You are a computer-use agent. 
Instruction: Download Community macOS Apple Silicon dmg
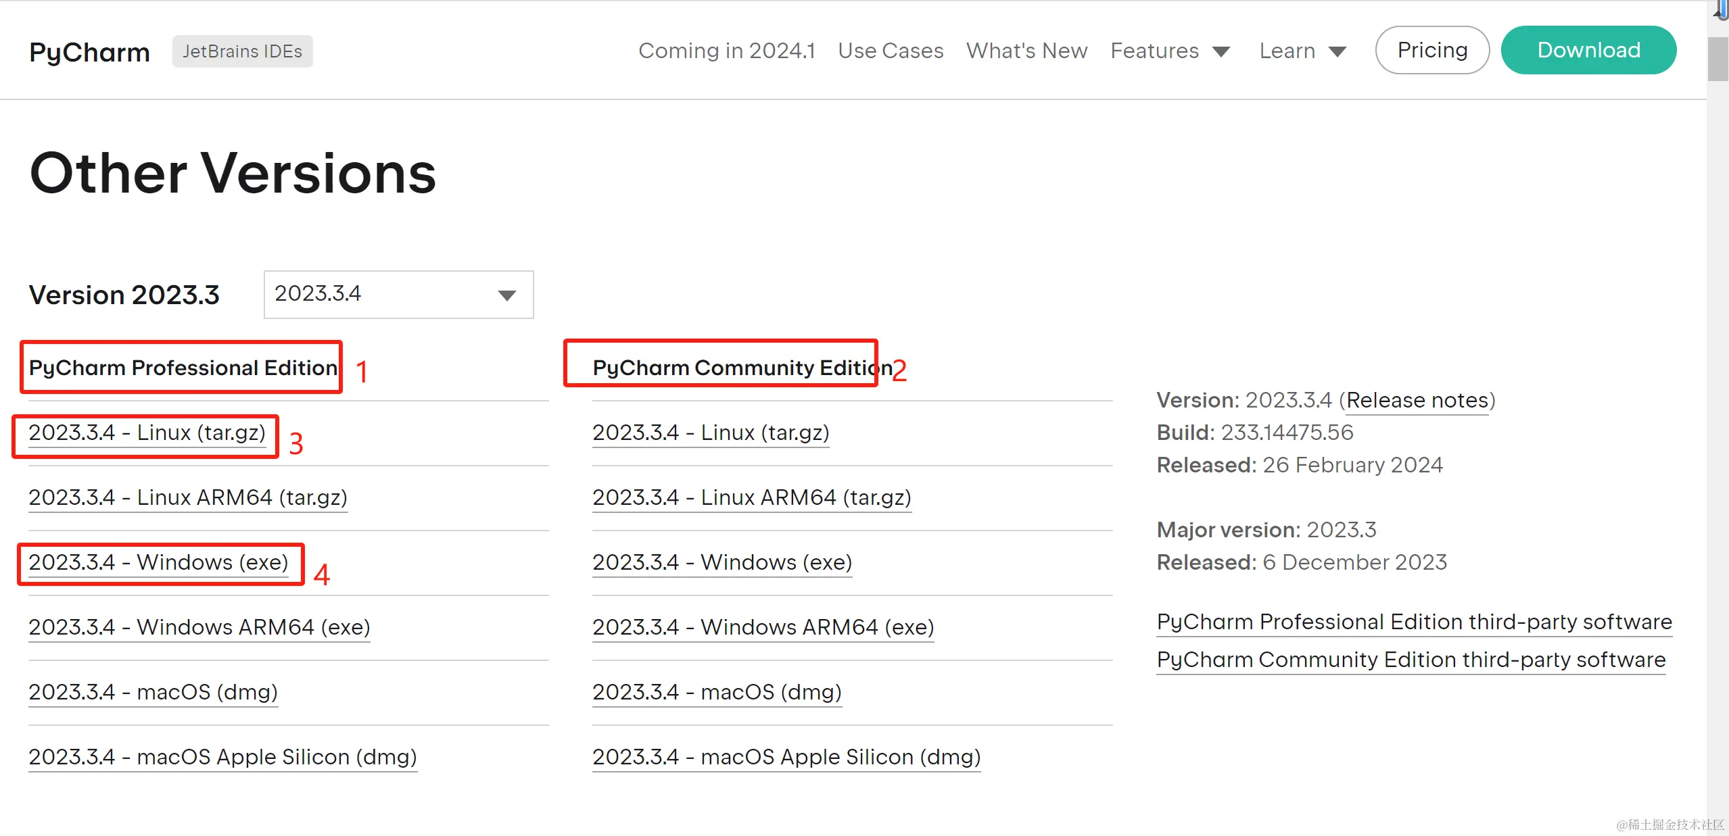tap(786, 757)
